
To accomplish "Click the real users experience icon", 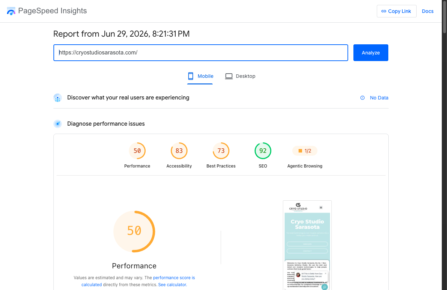I will pos(58,98).
